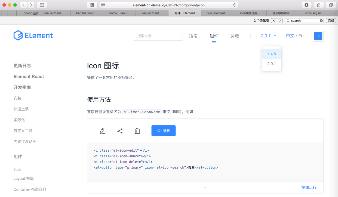Switch to vue-element... tab

(217, 13)
